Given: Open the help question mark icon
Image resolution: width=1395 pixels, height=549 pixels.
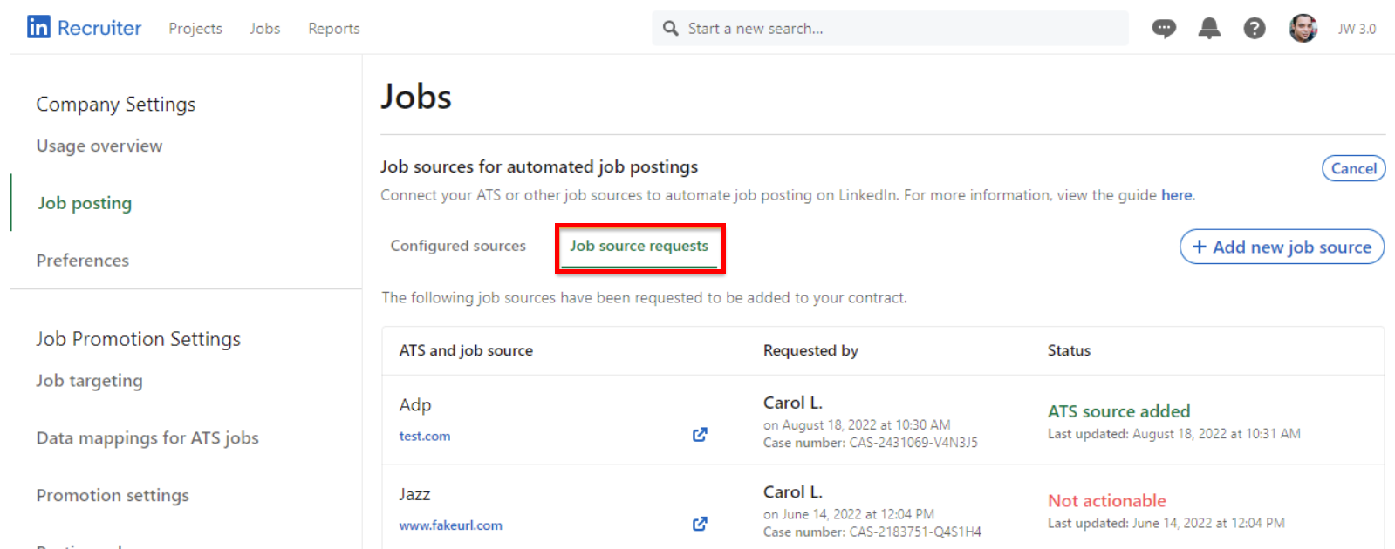Looking at the screenshot, I should [x=1255, y=29].
